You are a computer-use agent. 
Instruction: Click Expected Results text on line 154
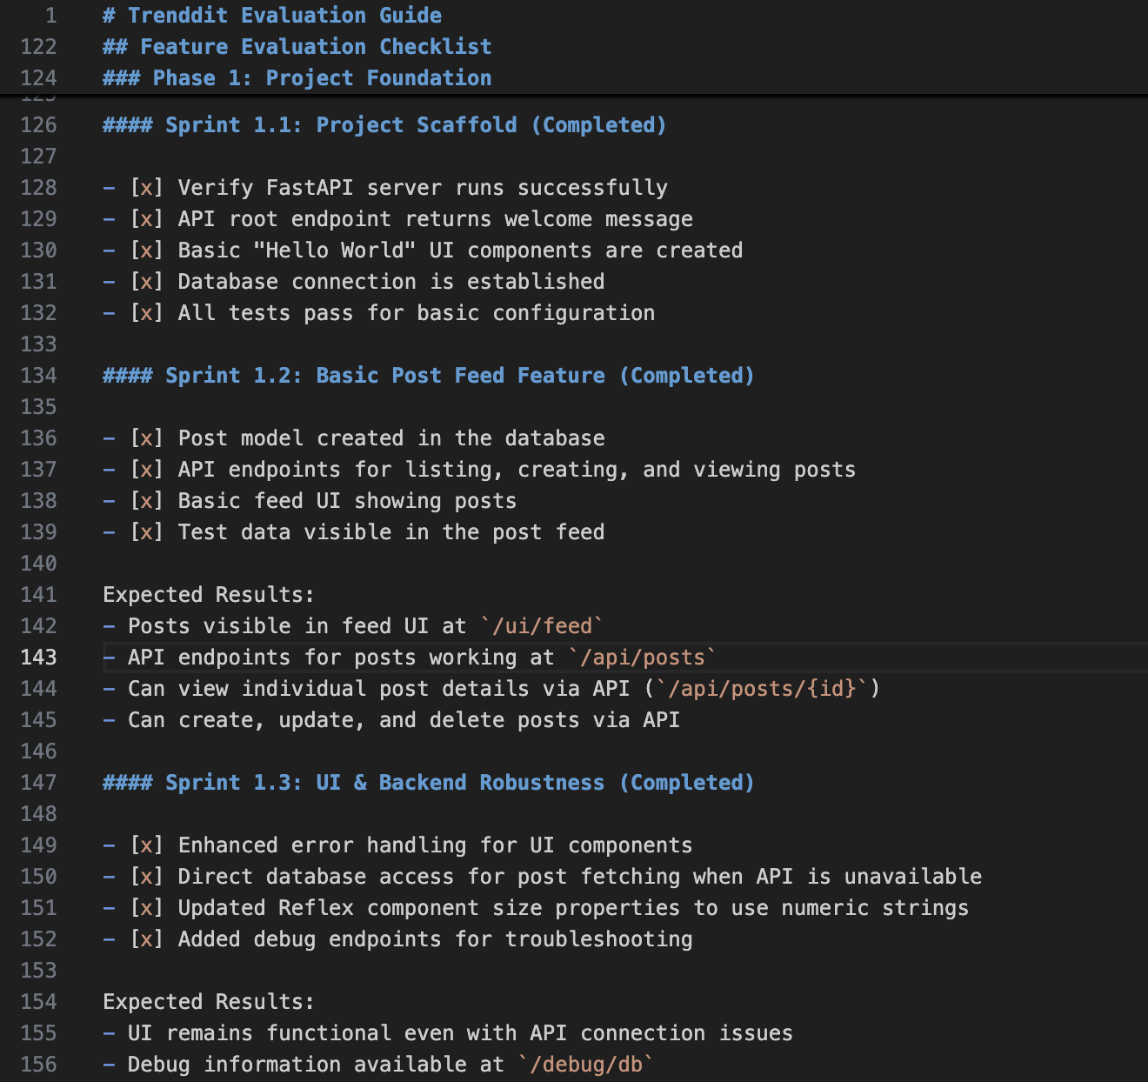[208, 1002]
